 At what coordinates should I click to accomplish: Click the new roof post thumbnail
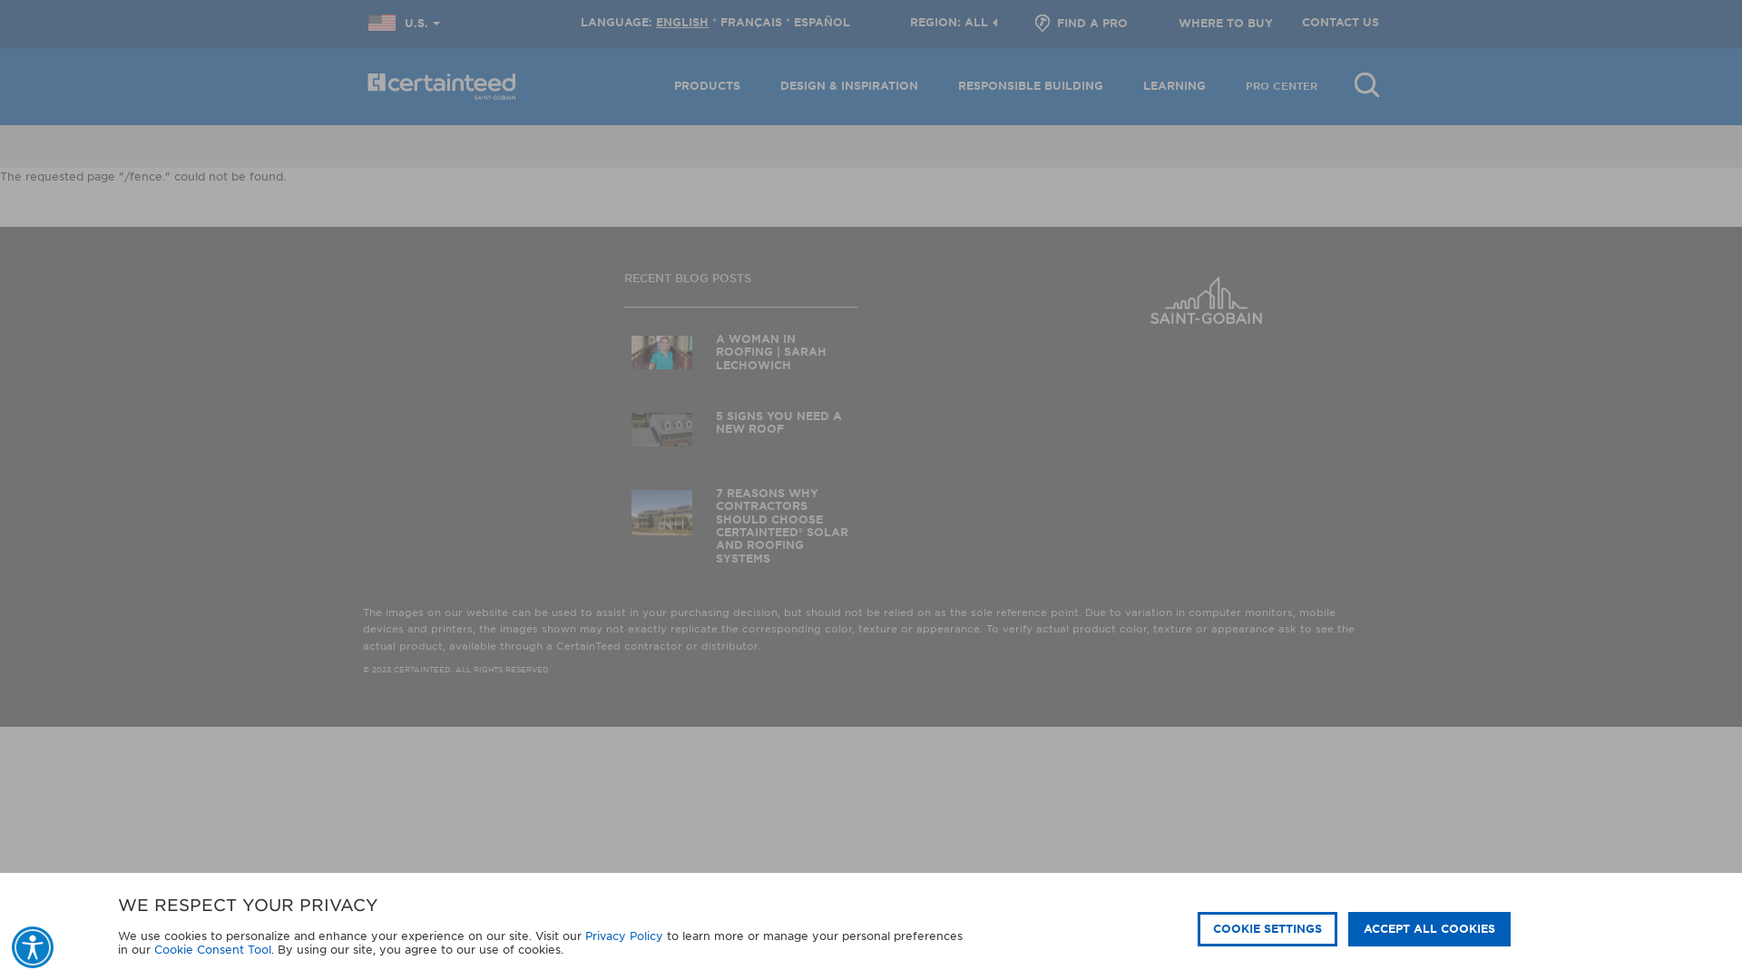coord(662,429)
